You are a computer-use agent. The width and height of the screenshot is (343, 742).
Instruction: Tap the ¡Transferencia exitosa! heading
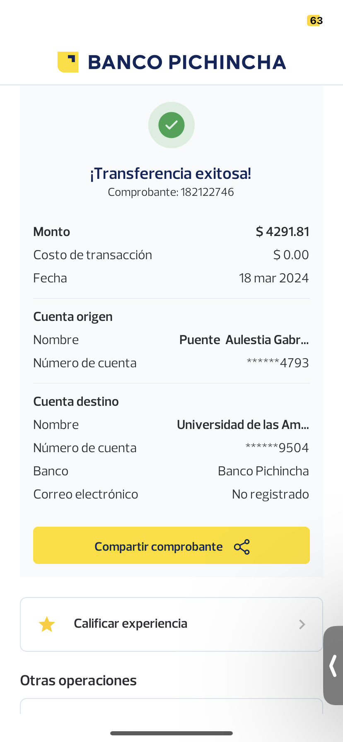click(171, 173)
